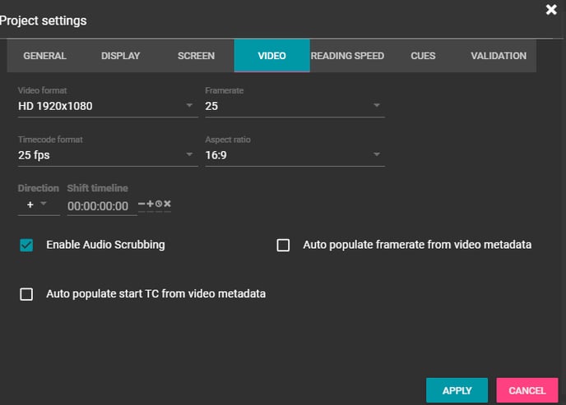Open the Reading Speed tab
566x405 pixels.
pos(347,56)
